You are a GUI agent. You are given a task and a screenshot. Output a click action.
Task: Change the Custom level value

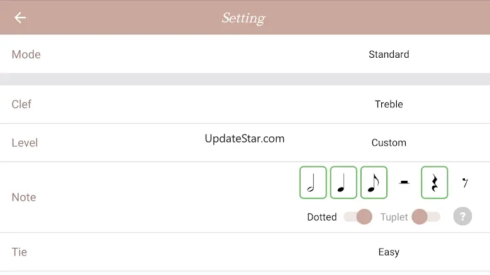[389, 143]
